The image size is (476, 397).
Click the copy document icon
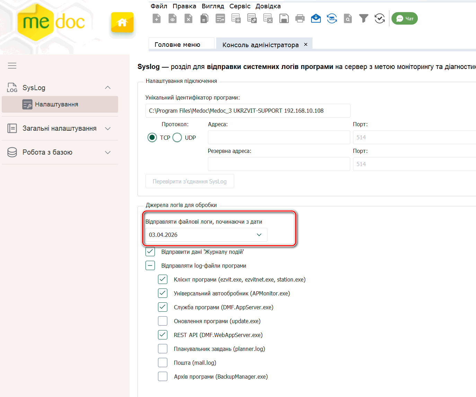point(204,18)
